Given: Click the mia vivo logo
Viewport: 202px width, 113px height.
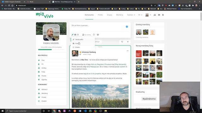Looking at the screenshot, I should (x=45, y=15).
